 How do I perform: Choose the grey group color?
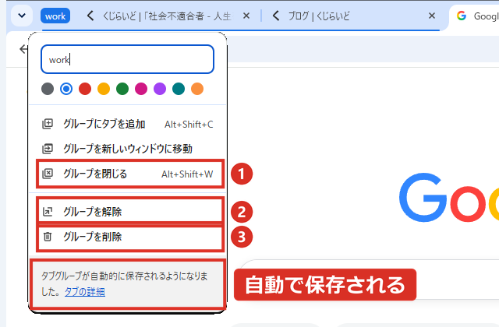[48, 89]
